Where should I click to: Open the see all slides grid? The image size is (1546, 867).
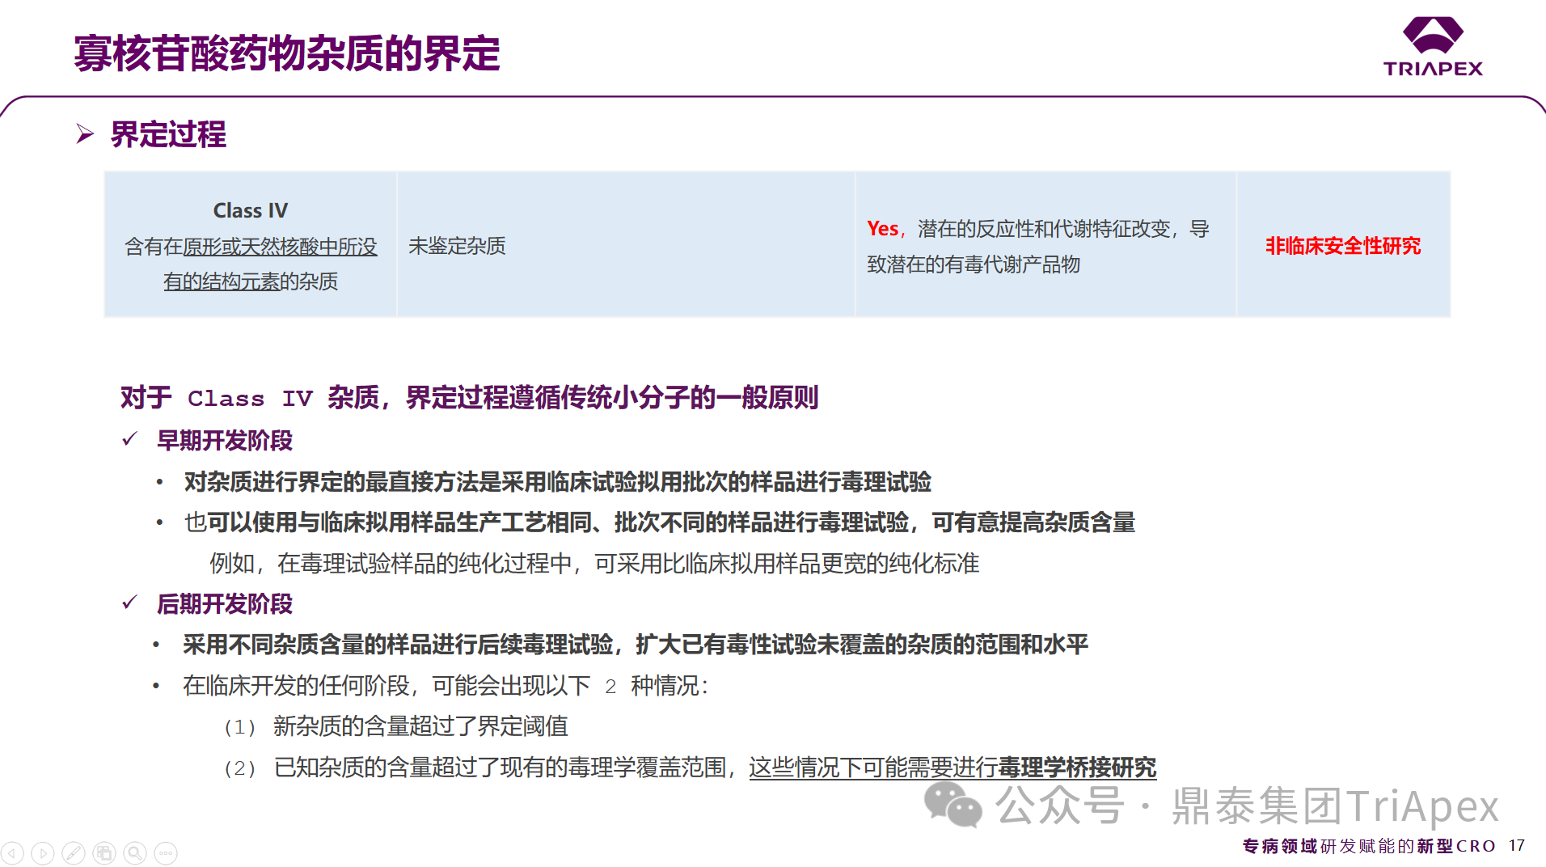pos(104,852)
